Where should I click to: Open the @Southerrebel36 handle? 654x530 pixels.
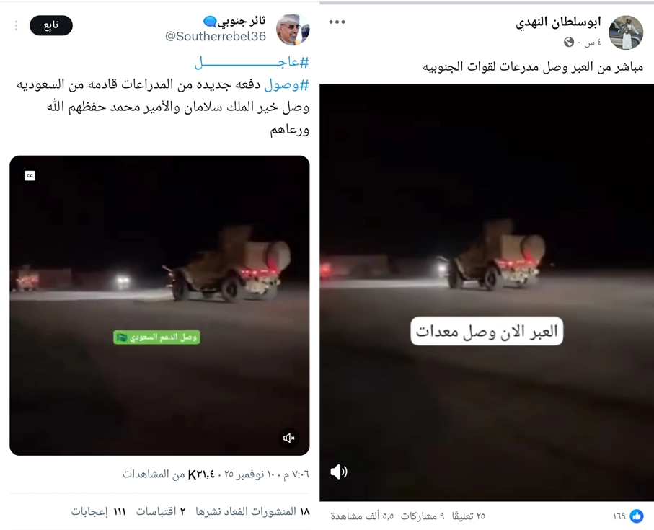coord(215,36)
